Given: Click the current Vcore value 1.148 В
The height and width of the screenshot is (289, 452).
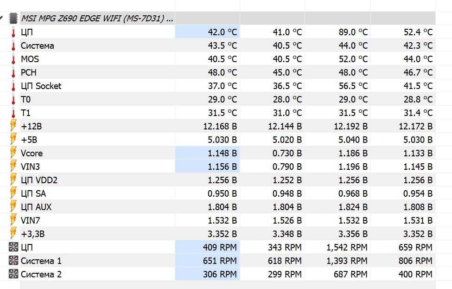Looking at the screenshot, I should (220, 153).
